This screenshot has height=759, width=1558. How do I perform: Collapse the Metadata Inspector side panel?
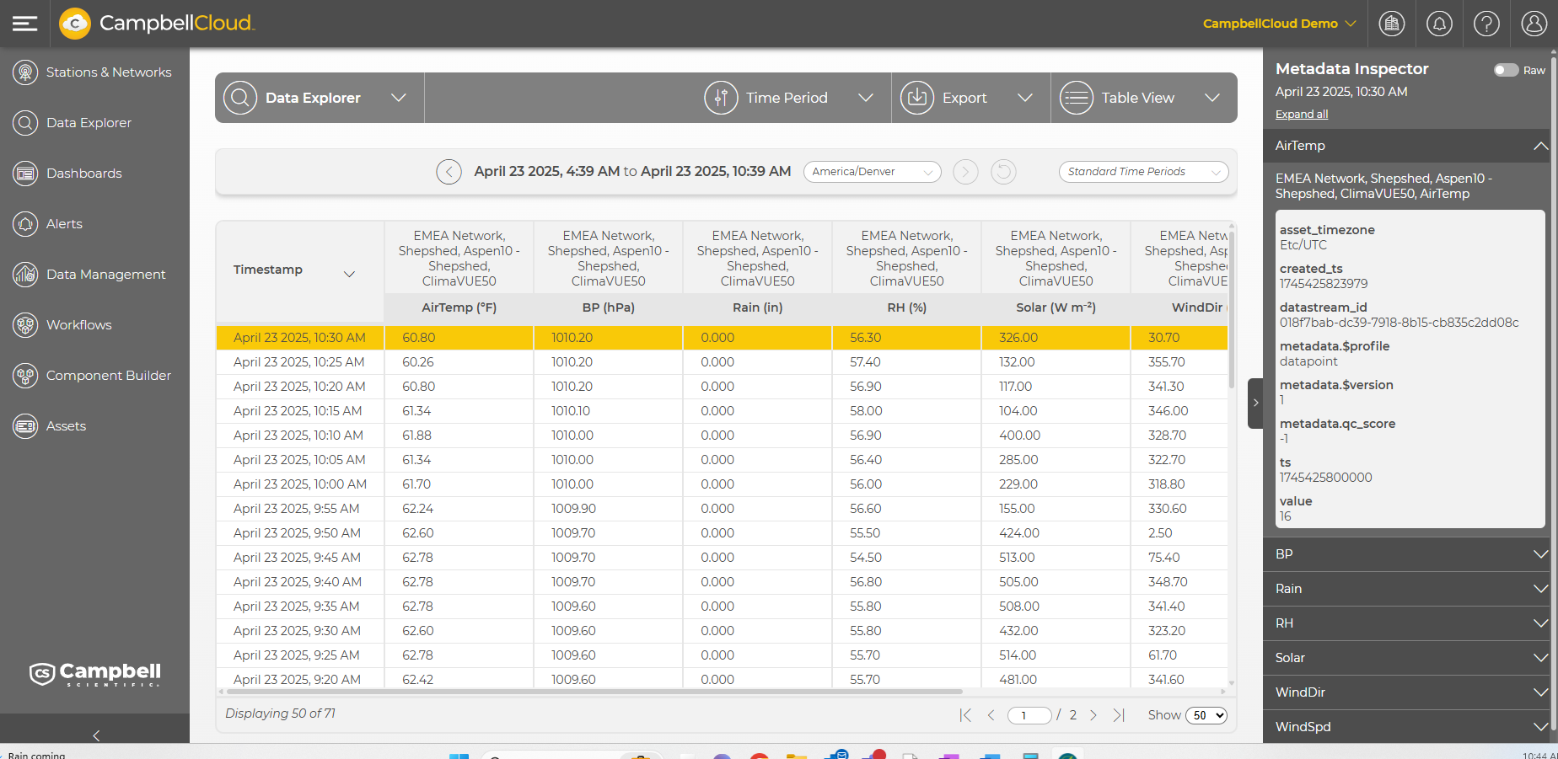point(1255,404)
